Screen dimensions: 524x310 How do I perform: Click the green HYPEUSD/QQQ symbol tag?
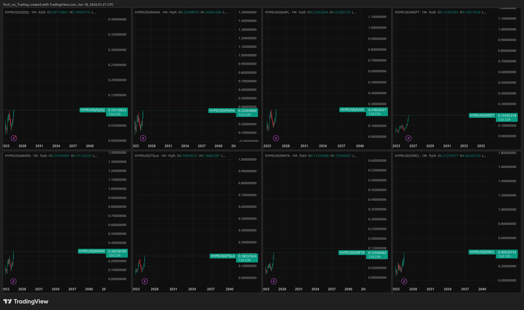[x=93, y=110]
